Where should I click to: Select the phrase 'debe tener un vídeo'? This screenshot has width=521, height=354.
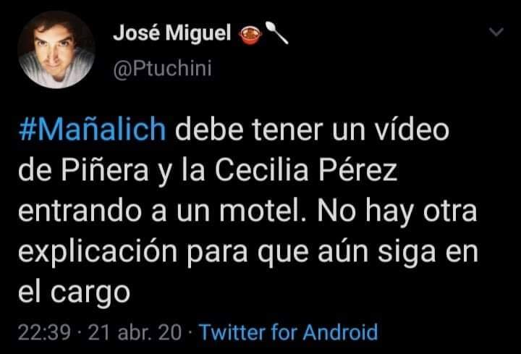(x=312, y=130)
